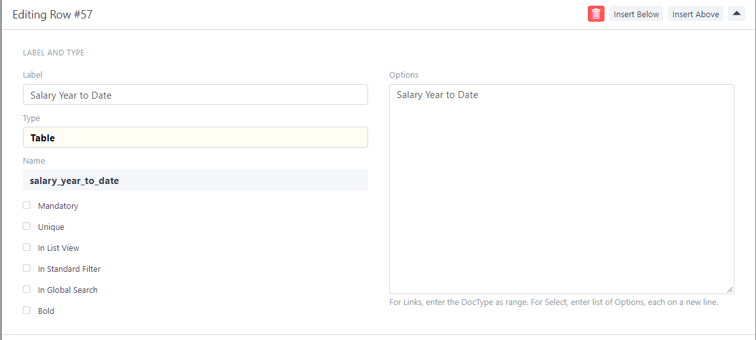Click the Insert Below button
Viewport: 756px width, 340px height.
pyautogui.click(x=636, y=14)
